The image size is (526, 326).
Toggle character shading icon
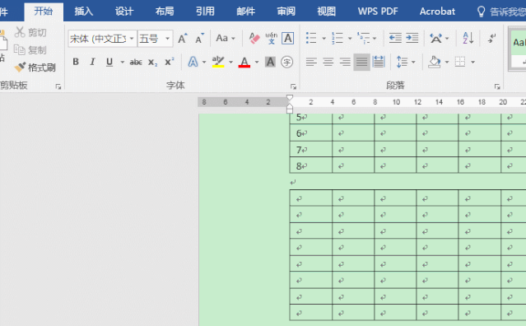click(x=270, y=62)
